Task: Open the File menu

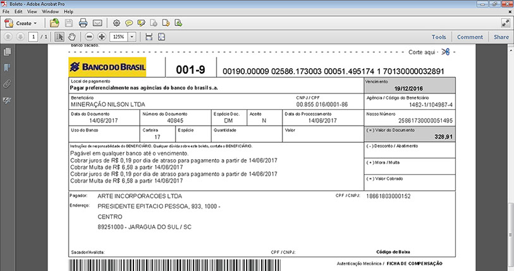Action: coord(7,11)
